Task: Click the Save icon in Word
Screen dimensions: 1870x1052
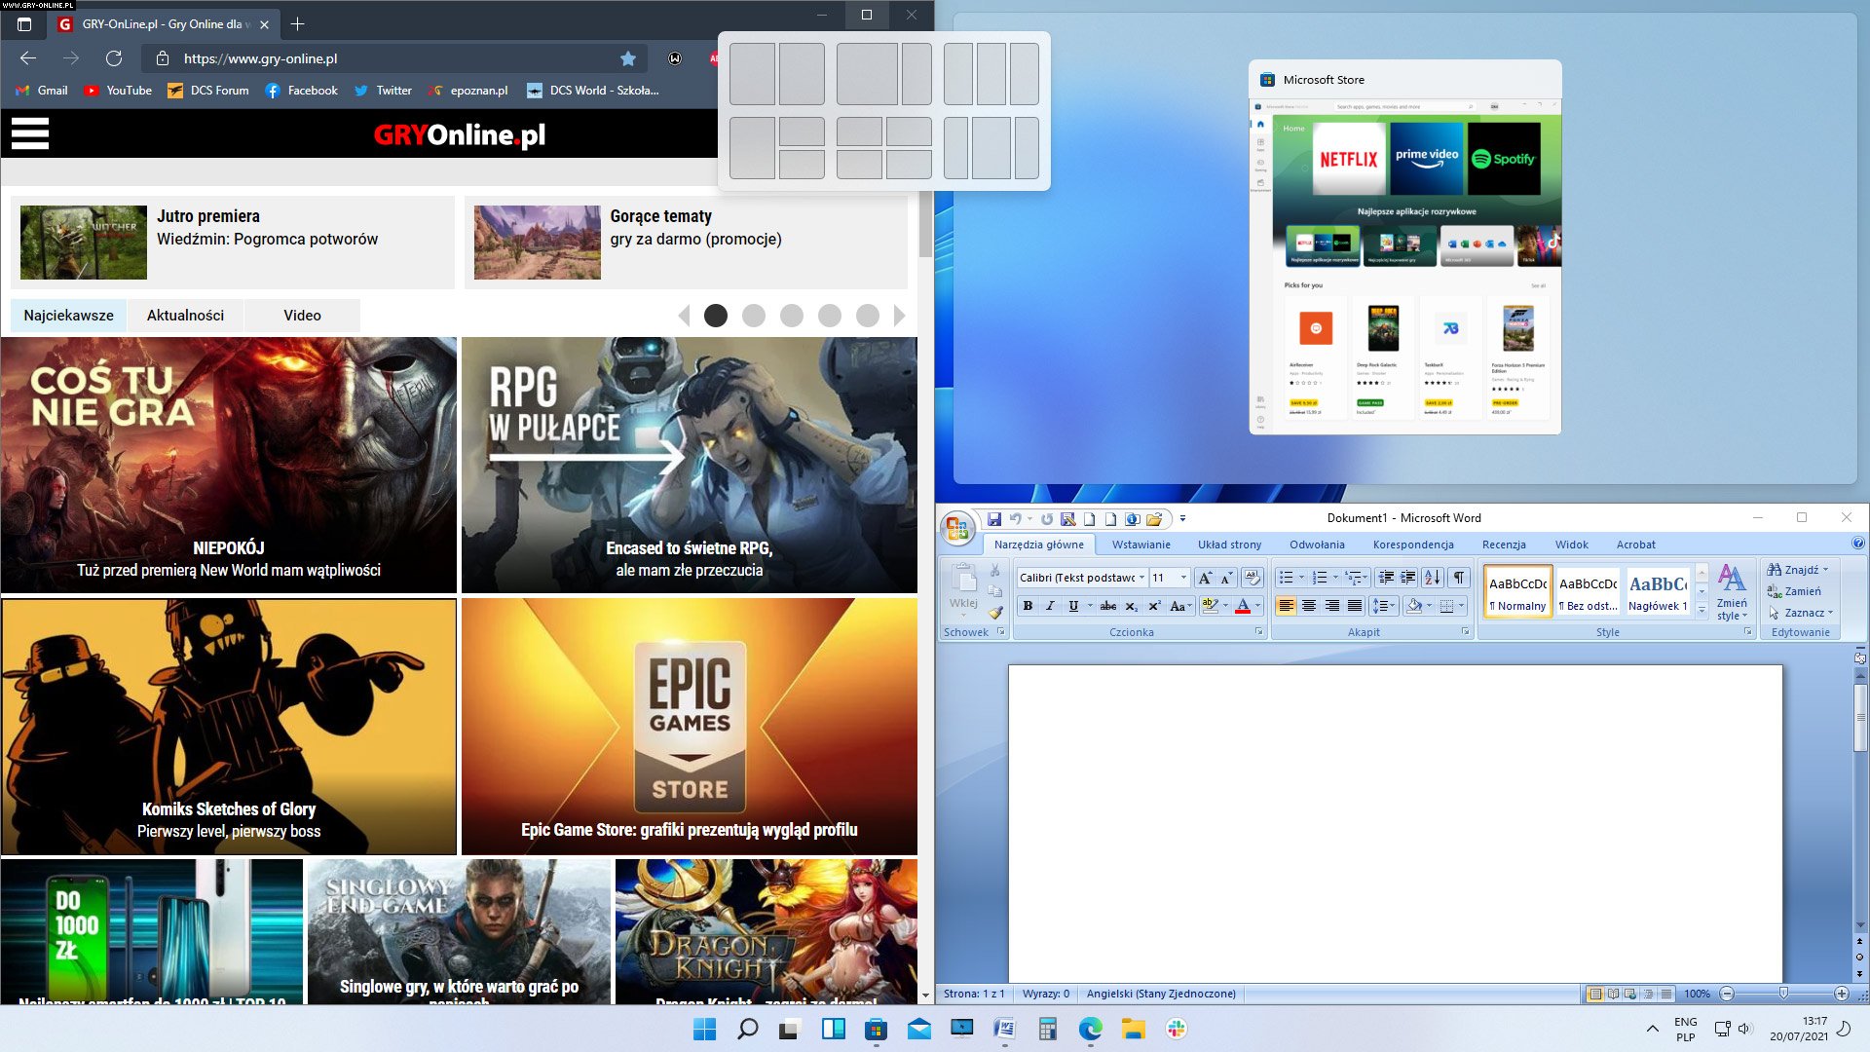Action: click(993, 519)
